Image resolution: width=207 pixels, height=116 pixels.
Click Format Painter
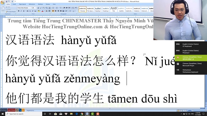click(11, 12)
